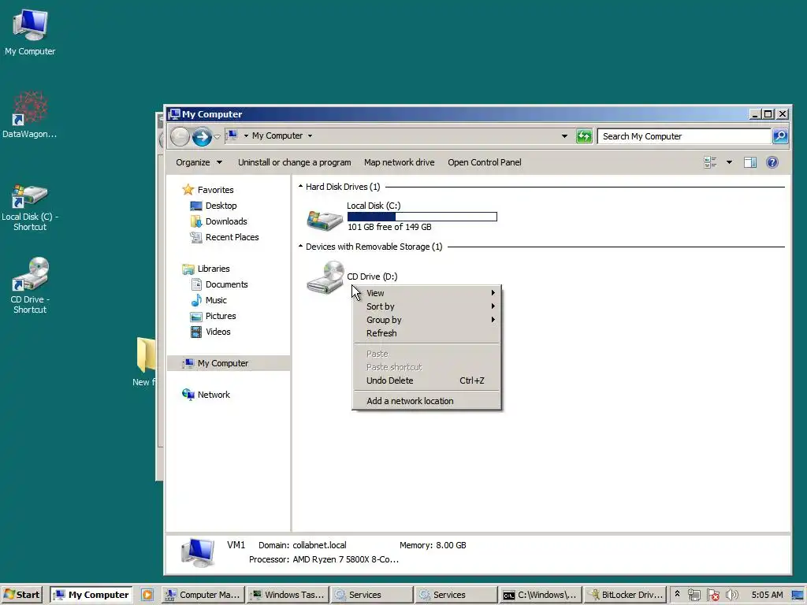Expand the Group by submenu
This screenshot has height=605, width=807.
pos(426,320)
